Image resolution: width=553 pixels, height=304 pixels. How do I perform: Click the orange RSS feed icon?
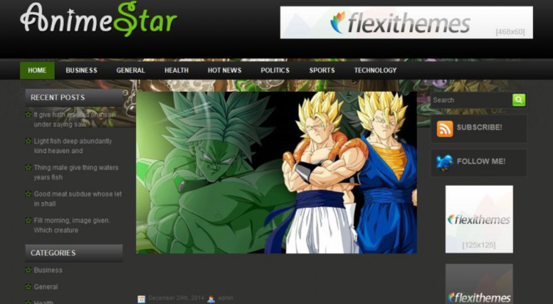click(445, 128)
